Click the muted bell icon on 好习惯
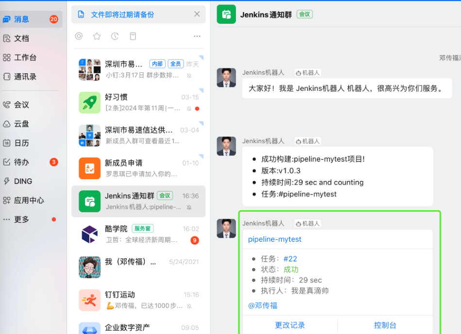The width and height of the screenshot is (461, 334). 189,109
